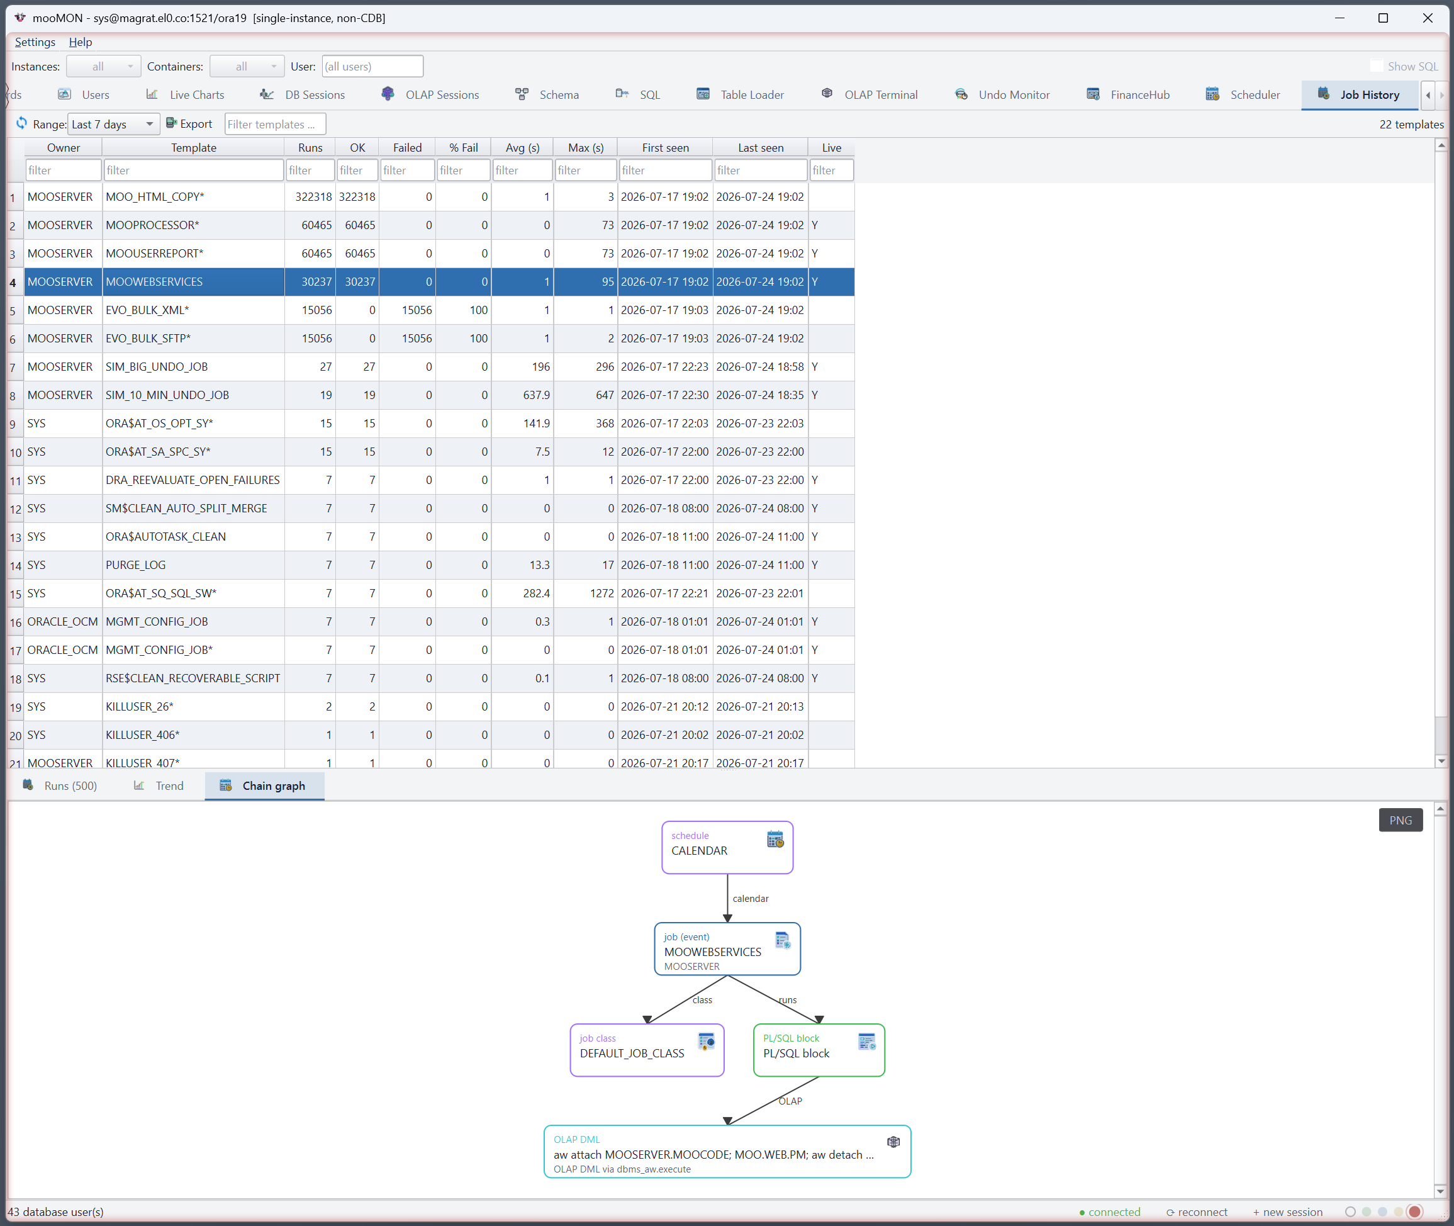Viewport: 1454px width, 1226px height.
Task: Open the Trend subtab
Action: pos(159,785)
